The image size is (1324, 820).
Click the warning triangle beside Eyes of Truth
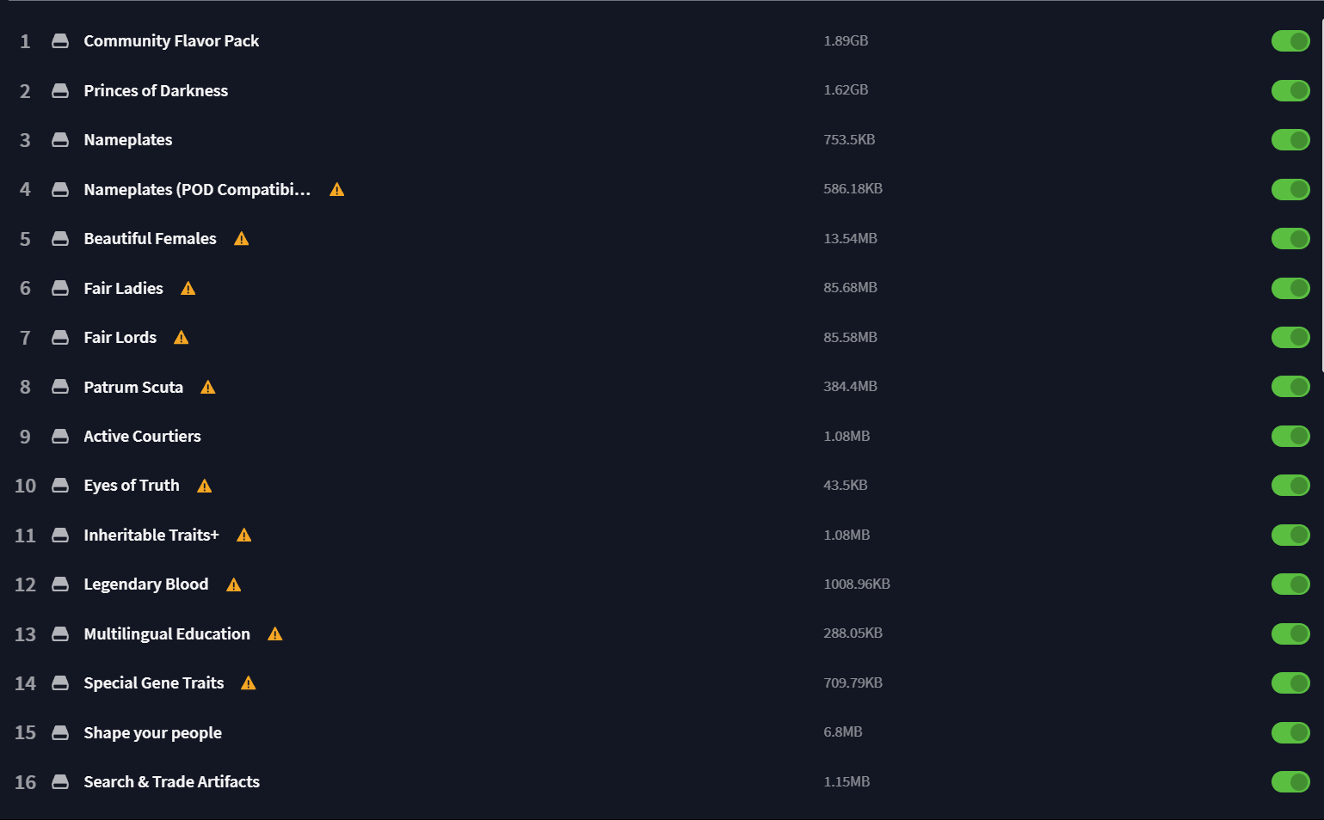click(x=204, y=485)
